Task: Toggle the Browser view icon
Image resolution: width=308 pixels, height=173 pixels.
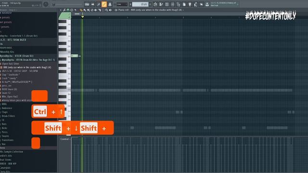Action: point(179,4)
